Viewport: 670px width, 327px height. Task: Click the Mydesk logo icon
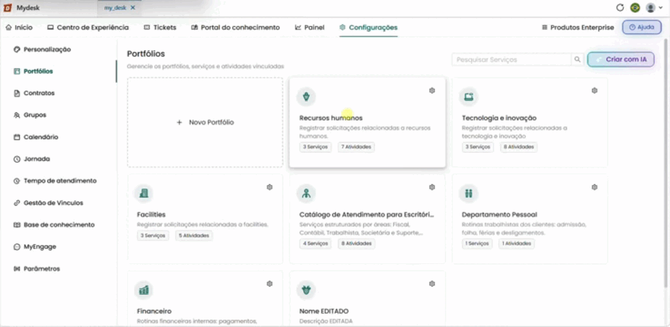pos(7,7)
